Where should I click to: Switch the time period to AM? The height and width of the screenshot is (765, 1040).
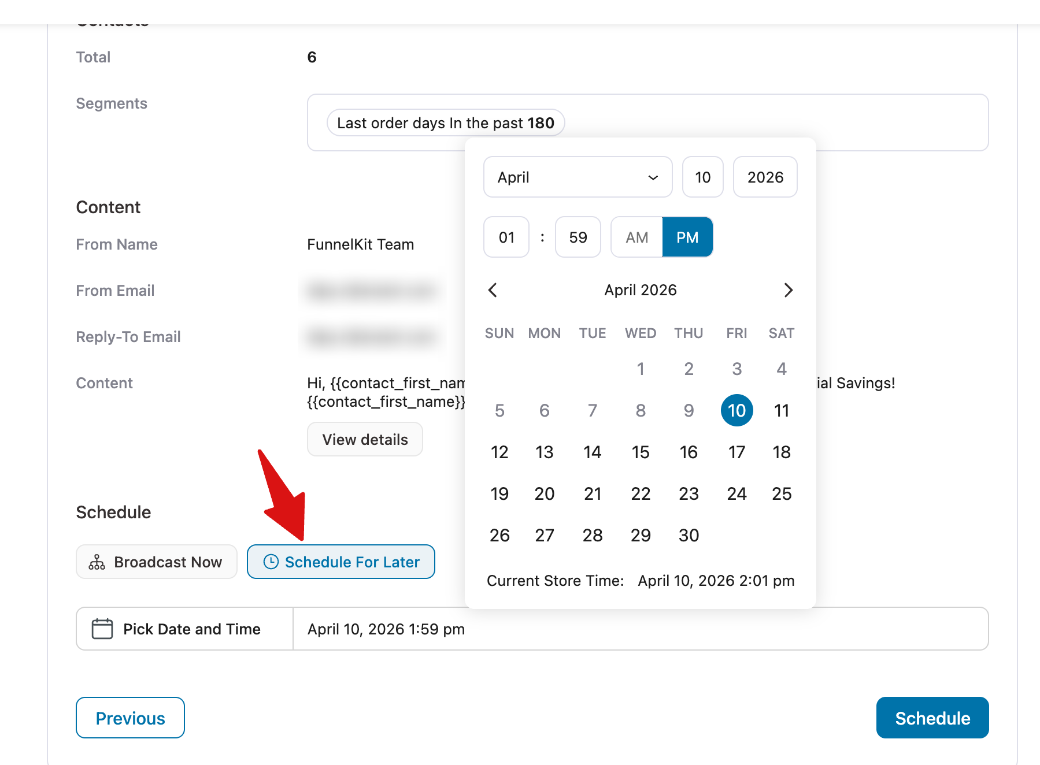click(636, 237)
